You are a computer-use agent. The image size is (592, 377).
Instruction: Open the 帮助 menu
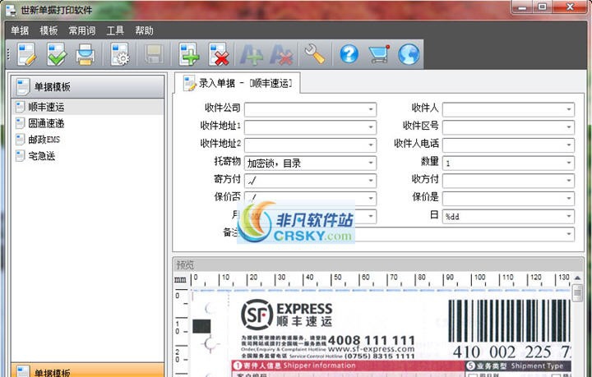click(x=144, y=30)
